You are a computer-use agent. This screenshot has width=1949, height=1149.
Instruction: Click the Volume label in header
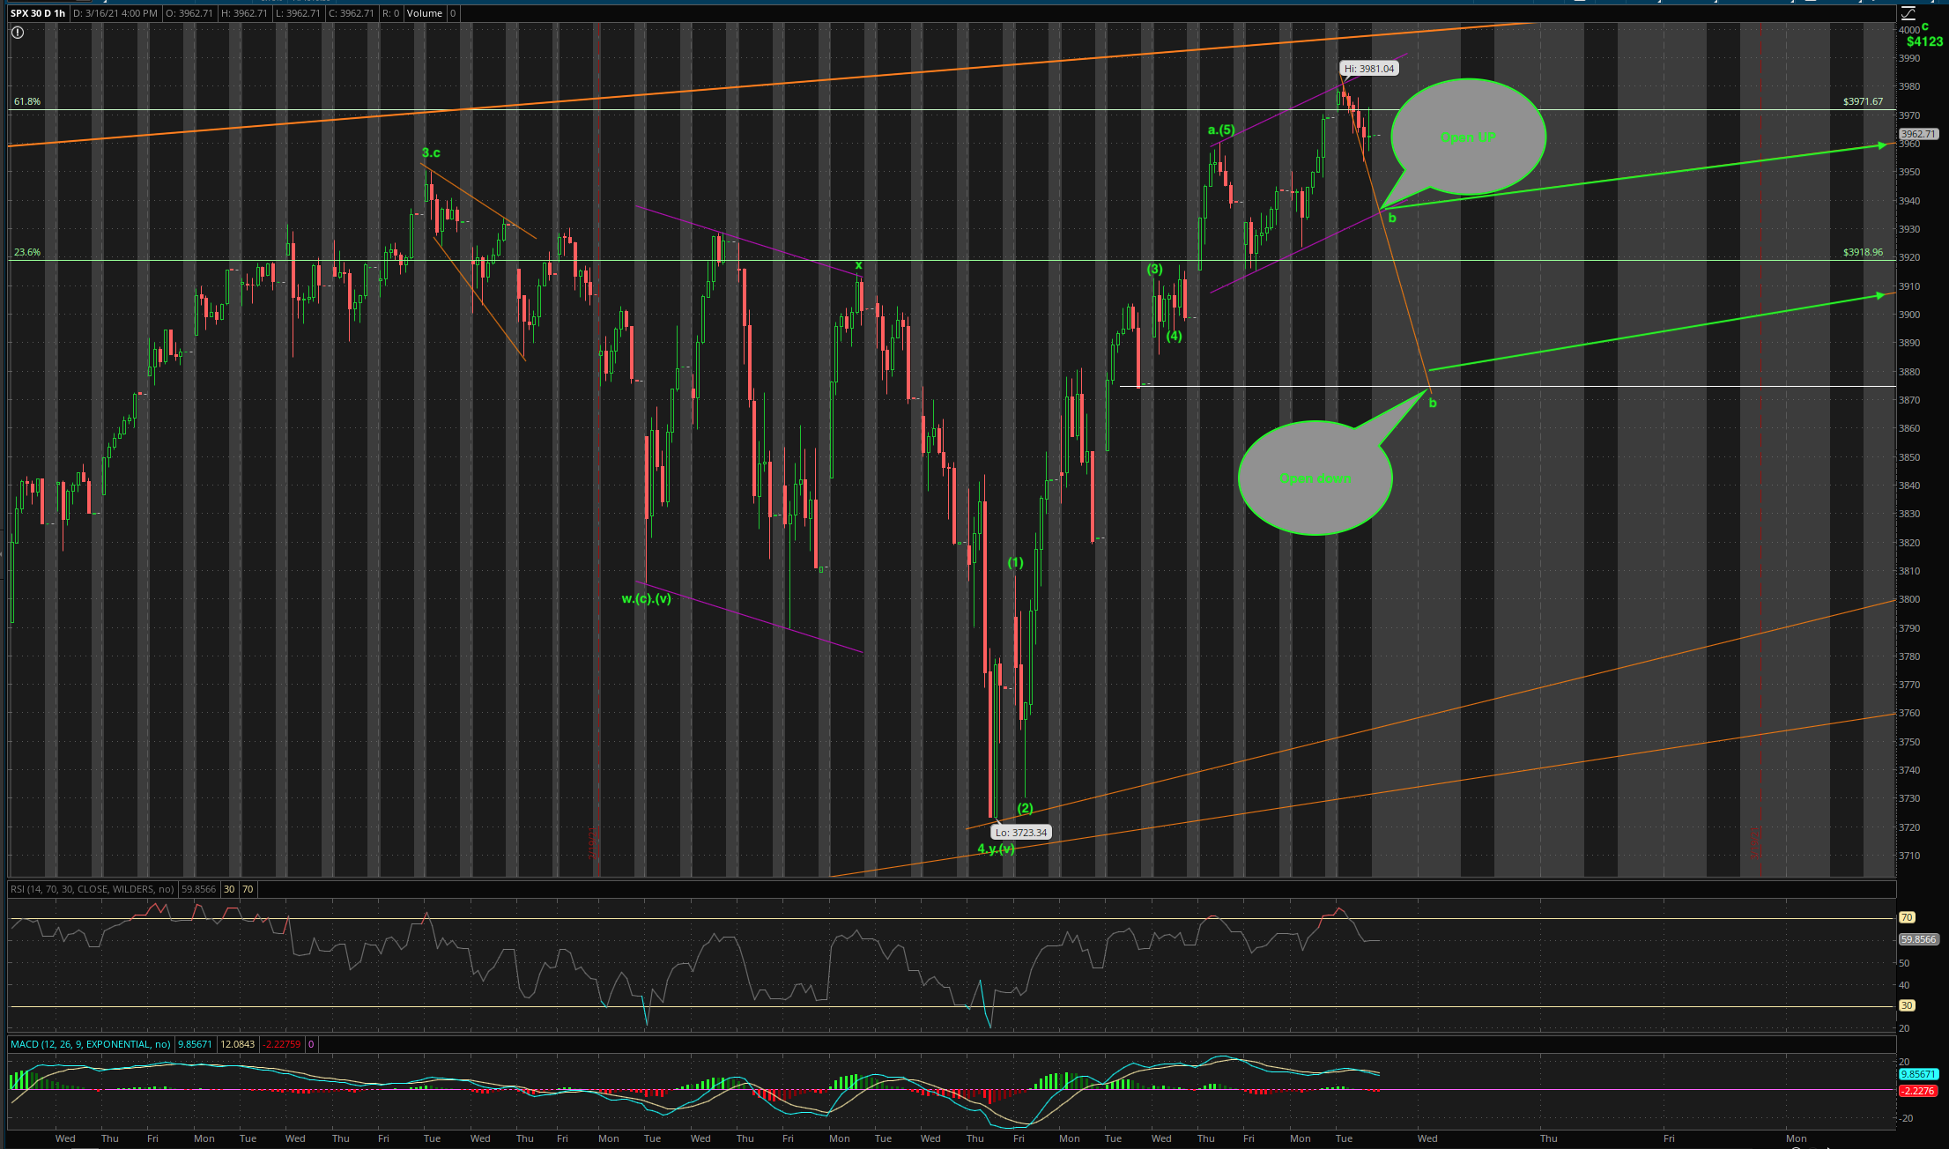pyautogui.click(x=425, y=13)
